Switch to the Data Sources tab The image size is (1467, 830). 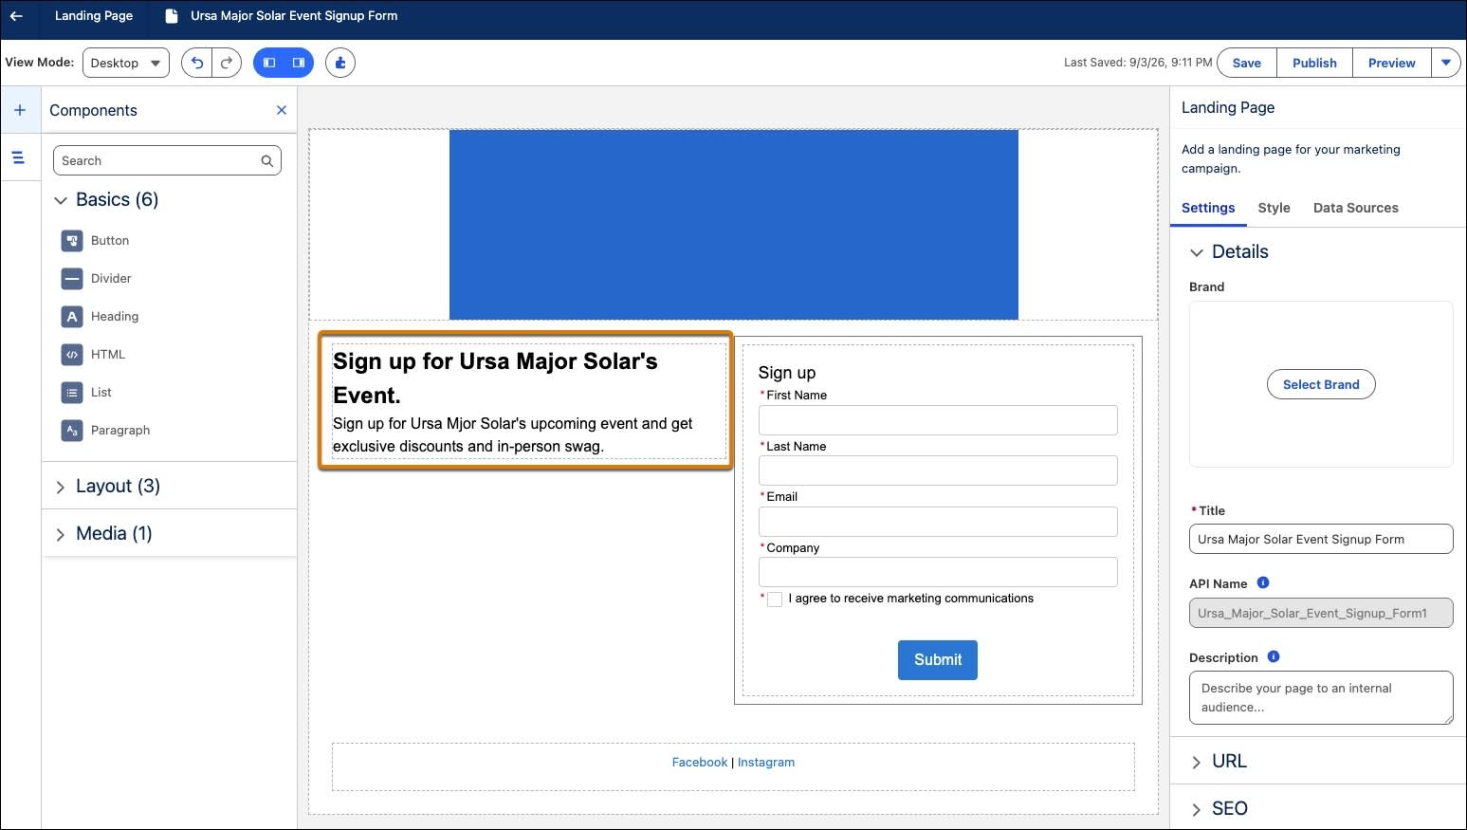1355,208
